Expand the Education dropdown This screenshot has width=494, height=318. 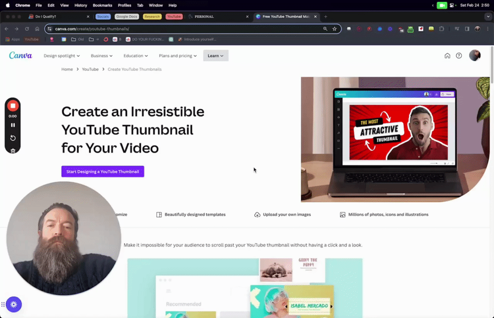136,56
